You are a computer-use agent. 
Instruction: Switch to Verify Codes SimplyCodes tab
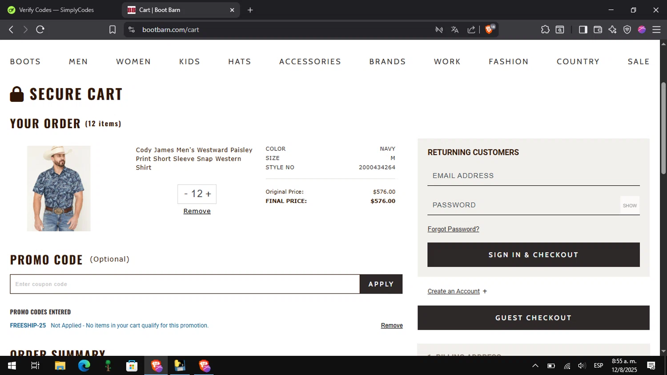(56, 10)
